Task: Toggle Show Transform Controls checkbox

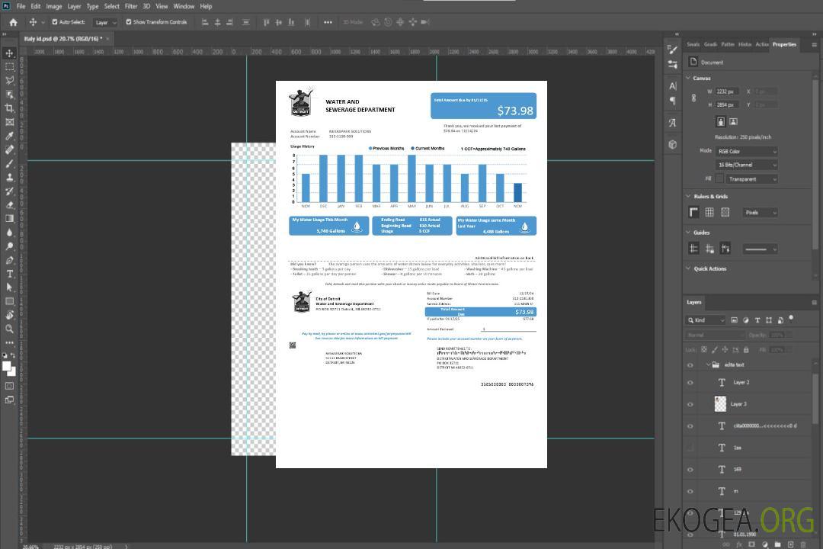Action: (129, 22)
